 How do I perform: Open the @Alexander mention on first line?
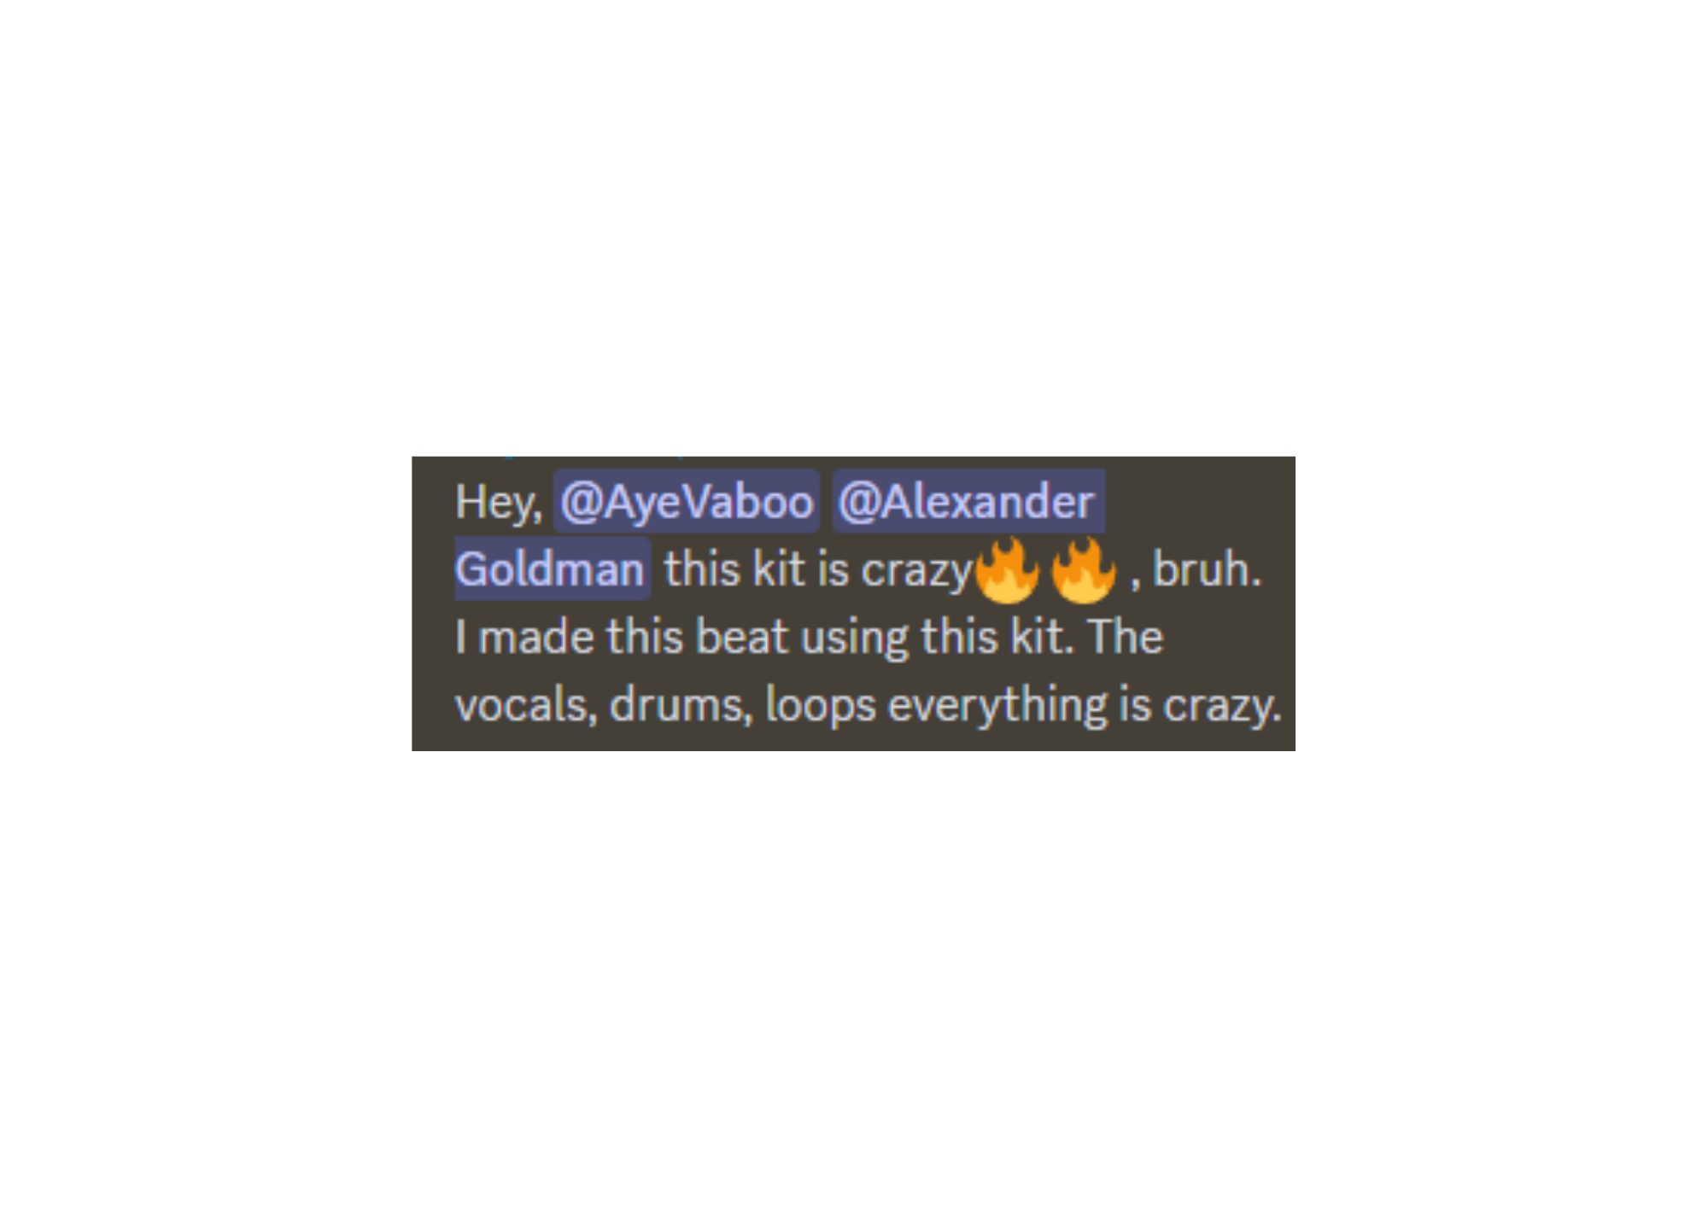[968, 501]
